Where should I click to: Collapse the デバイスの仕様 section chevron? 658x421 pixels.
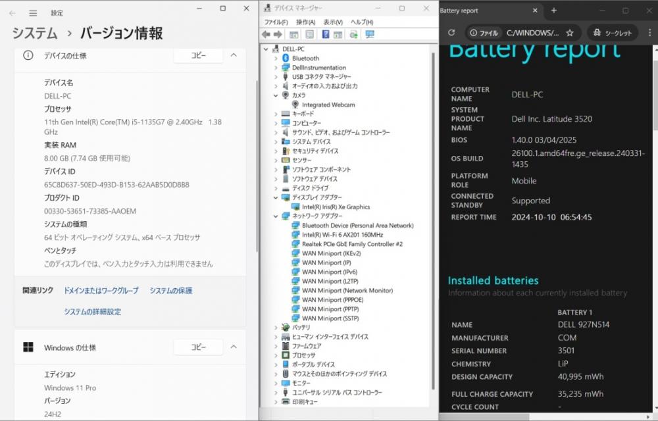(x=234, y=55)
